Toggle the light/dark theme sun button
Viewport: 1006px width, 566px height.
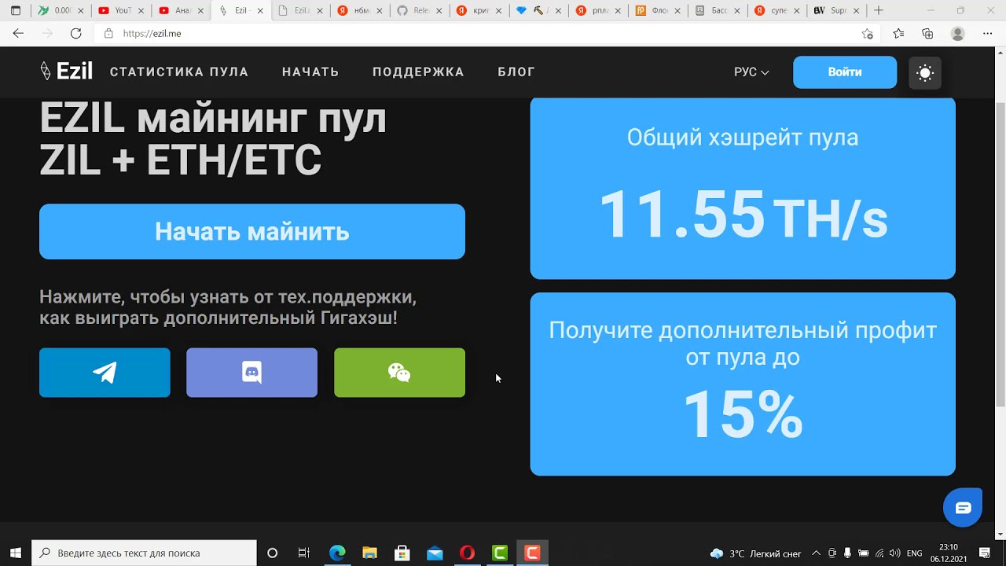(925, 72)
